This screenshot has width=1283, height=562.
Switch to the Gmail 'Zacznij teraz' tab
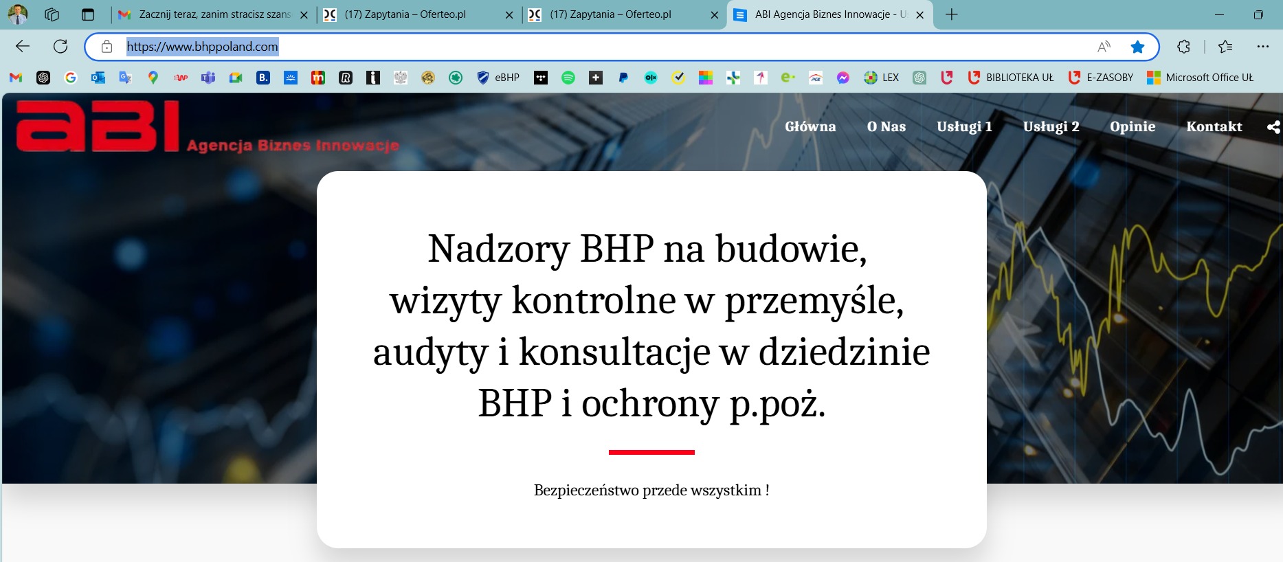tap(214, 14)
